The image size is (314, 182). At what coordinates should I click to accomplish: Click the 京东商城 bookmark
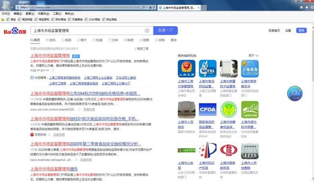coord(58,20)
